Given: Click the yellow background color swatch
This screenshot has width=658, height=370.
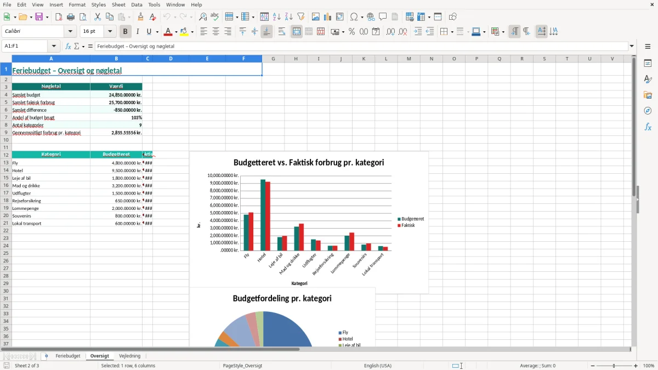Looking at the screenshot, I should [x=184, y=32].
